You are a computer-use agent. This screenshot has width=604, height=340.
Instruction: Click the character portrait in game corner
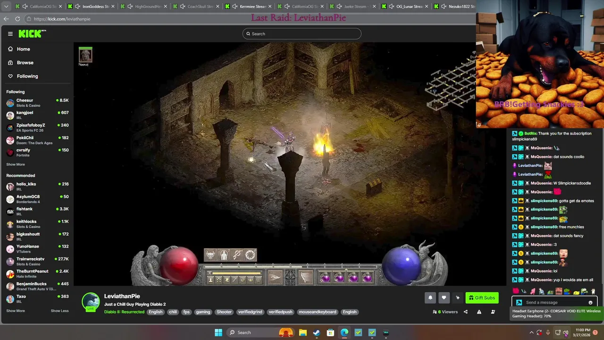tap(85, 55)
